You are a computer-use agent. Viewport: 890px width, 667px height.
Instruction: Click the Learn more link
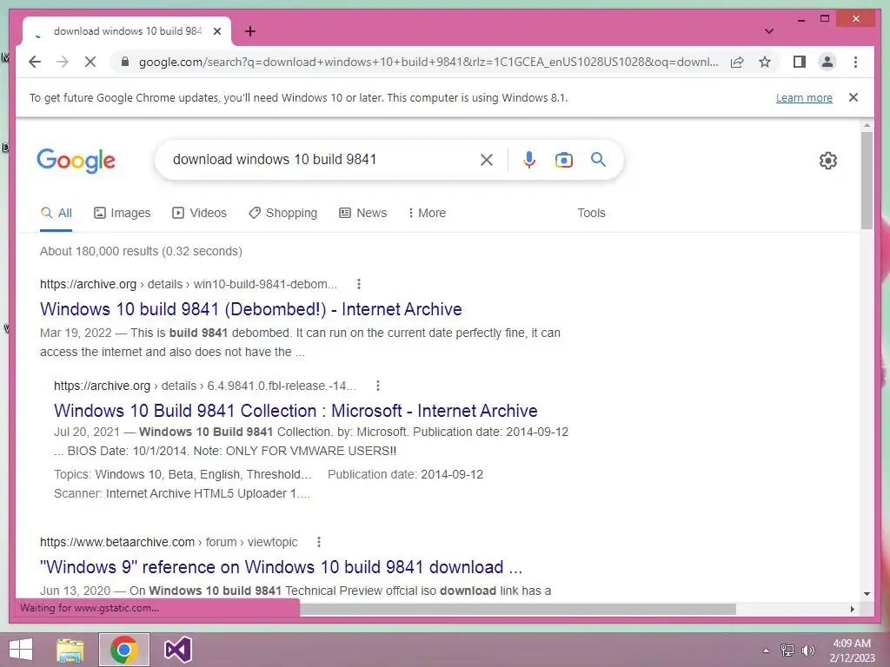(804, 97)
